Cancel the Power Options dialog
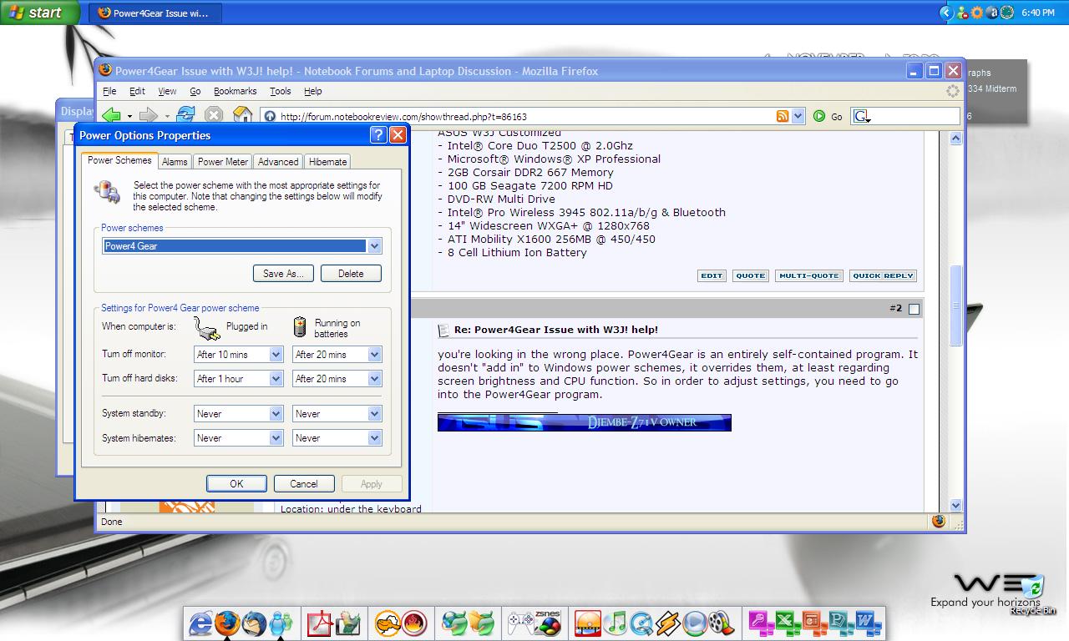This screenshot has width=1069, height=641. [304, 484]
